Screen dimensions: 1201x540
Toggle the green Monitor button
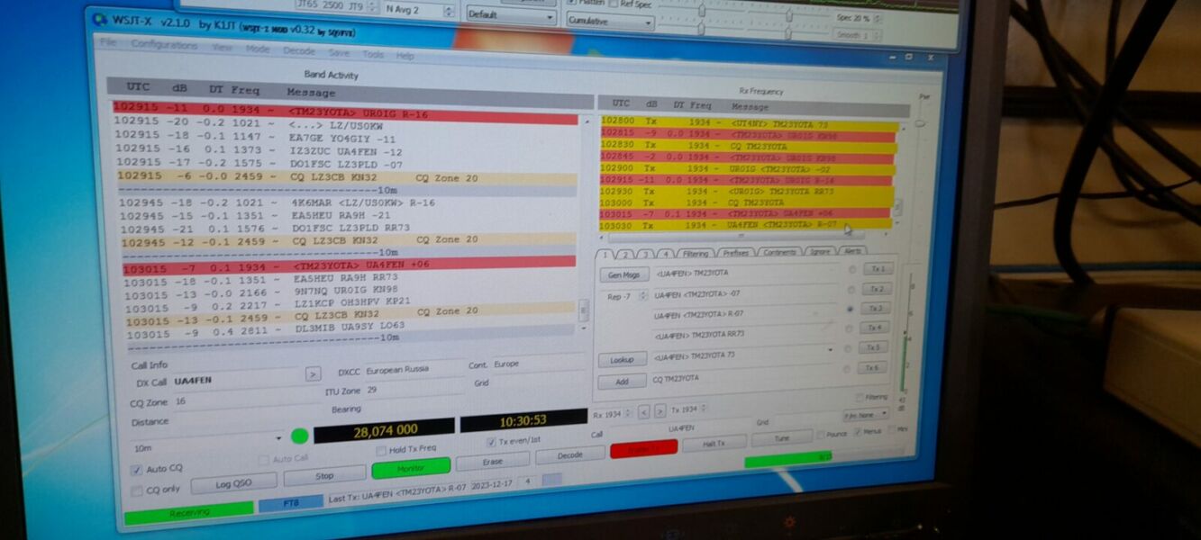click(x=411, y=469)
